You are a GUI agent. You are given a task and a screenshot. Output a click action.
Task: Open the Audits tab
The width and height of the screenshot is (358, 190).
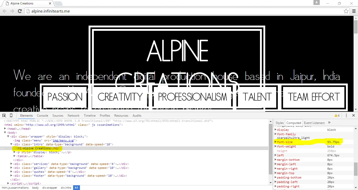tap(137, 116)
